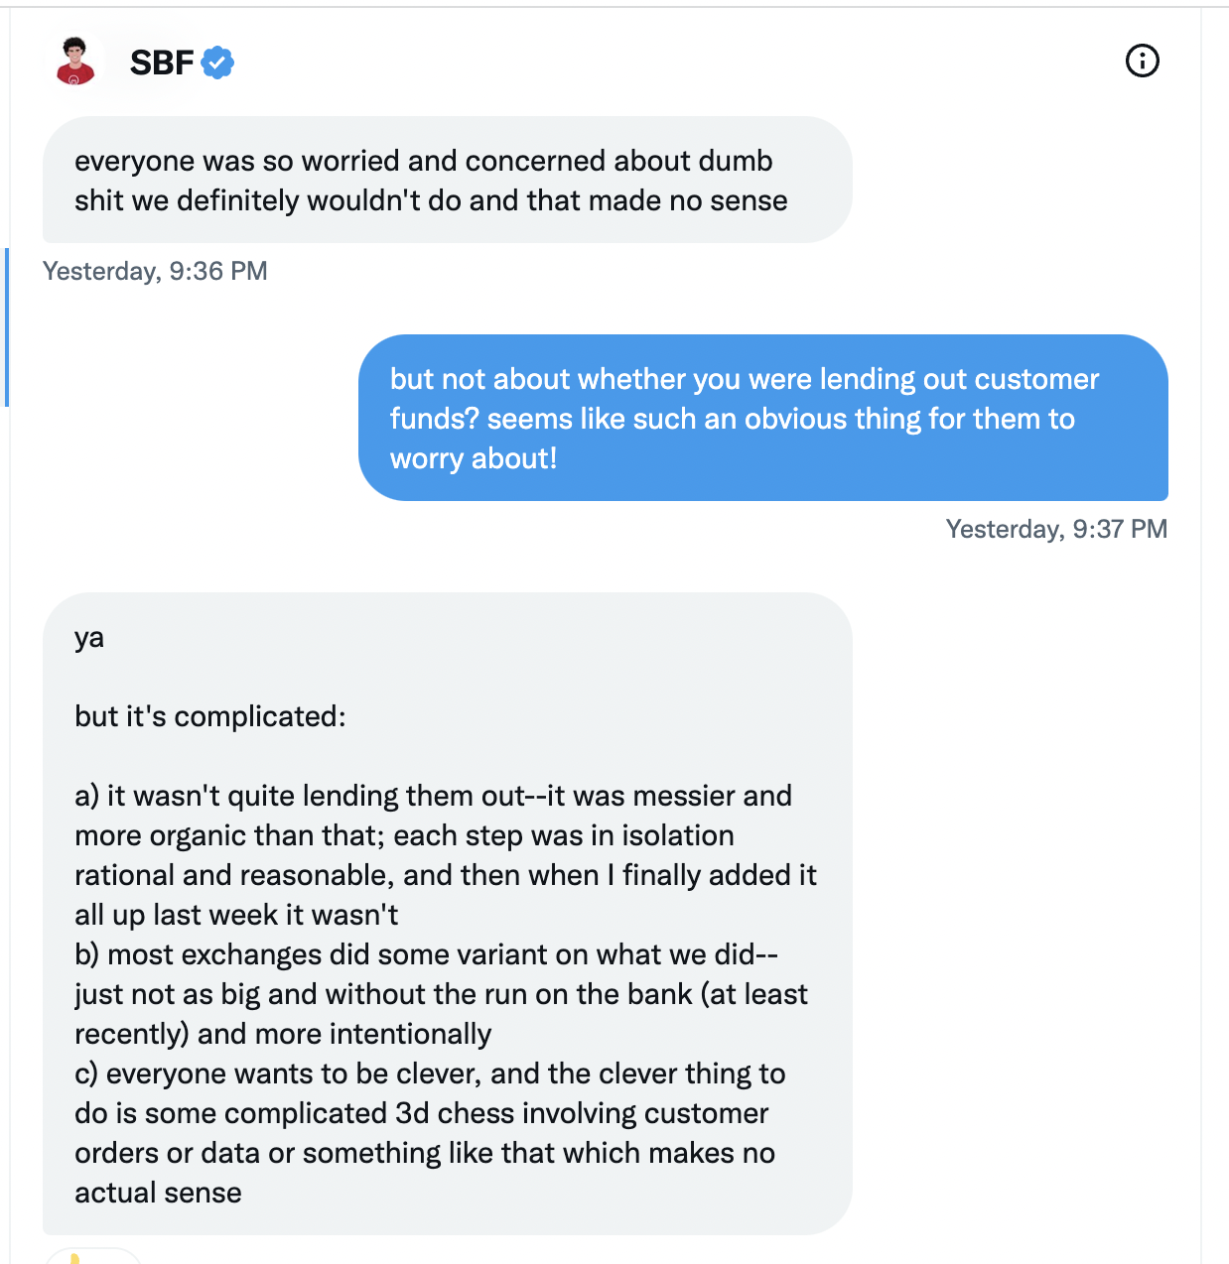Click the blue verified badge beside SBF

click(217, 63)
